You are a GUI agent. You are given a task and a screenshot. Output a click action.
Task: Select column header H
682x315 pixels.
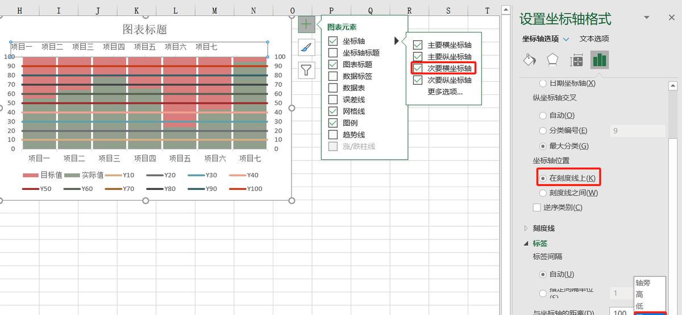click(x=20, y=10)
